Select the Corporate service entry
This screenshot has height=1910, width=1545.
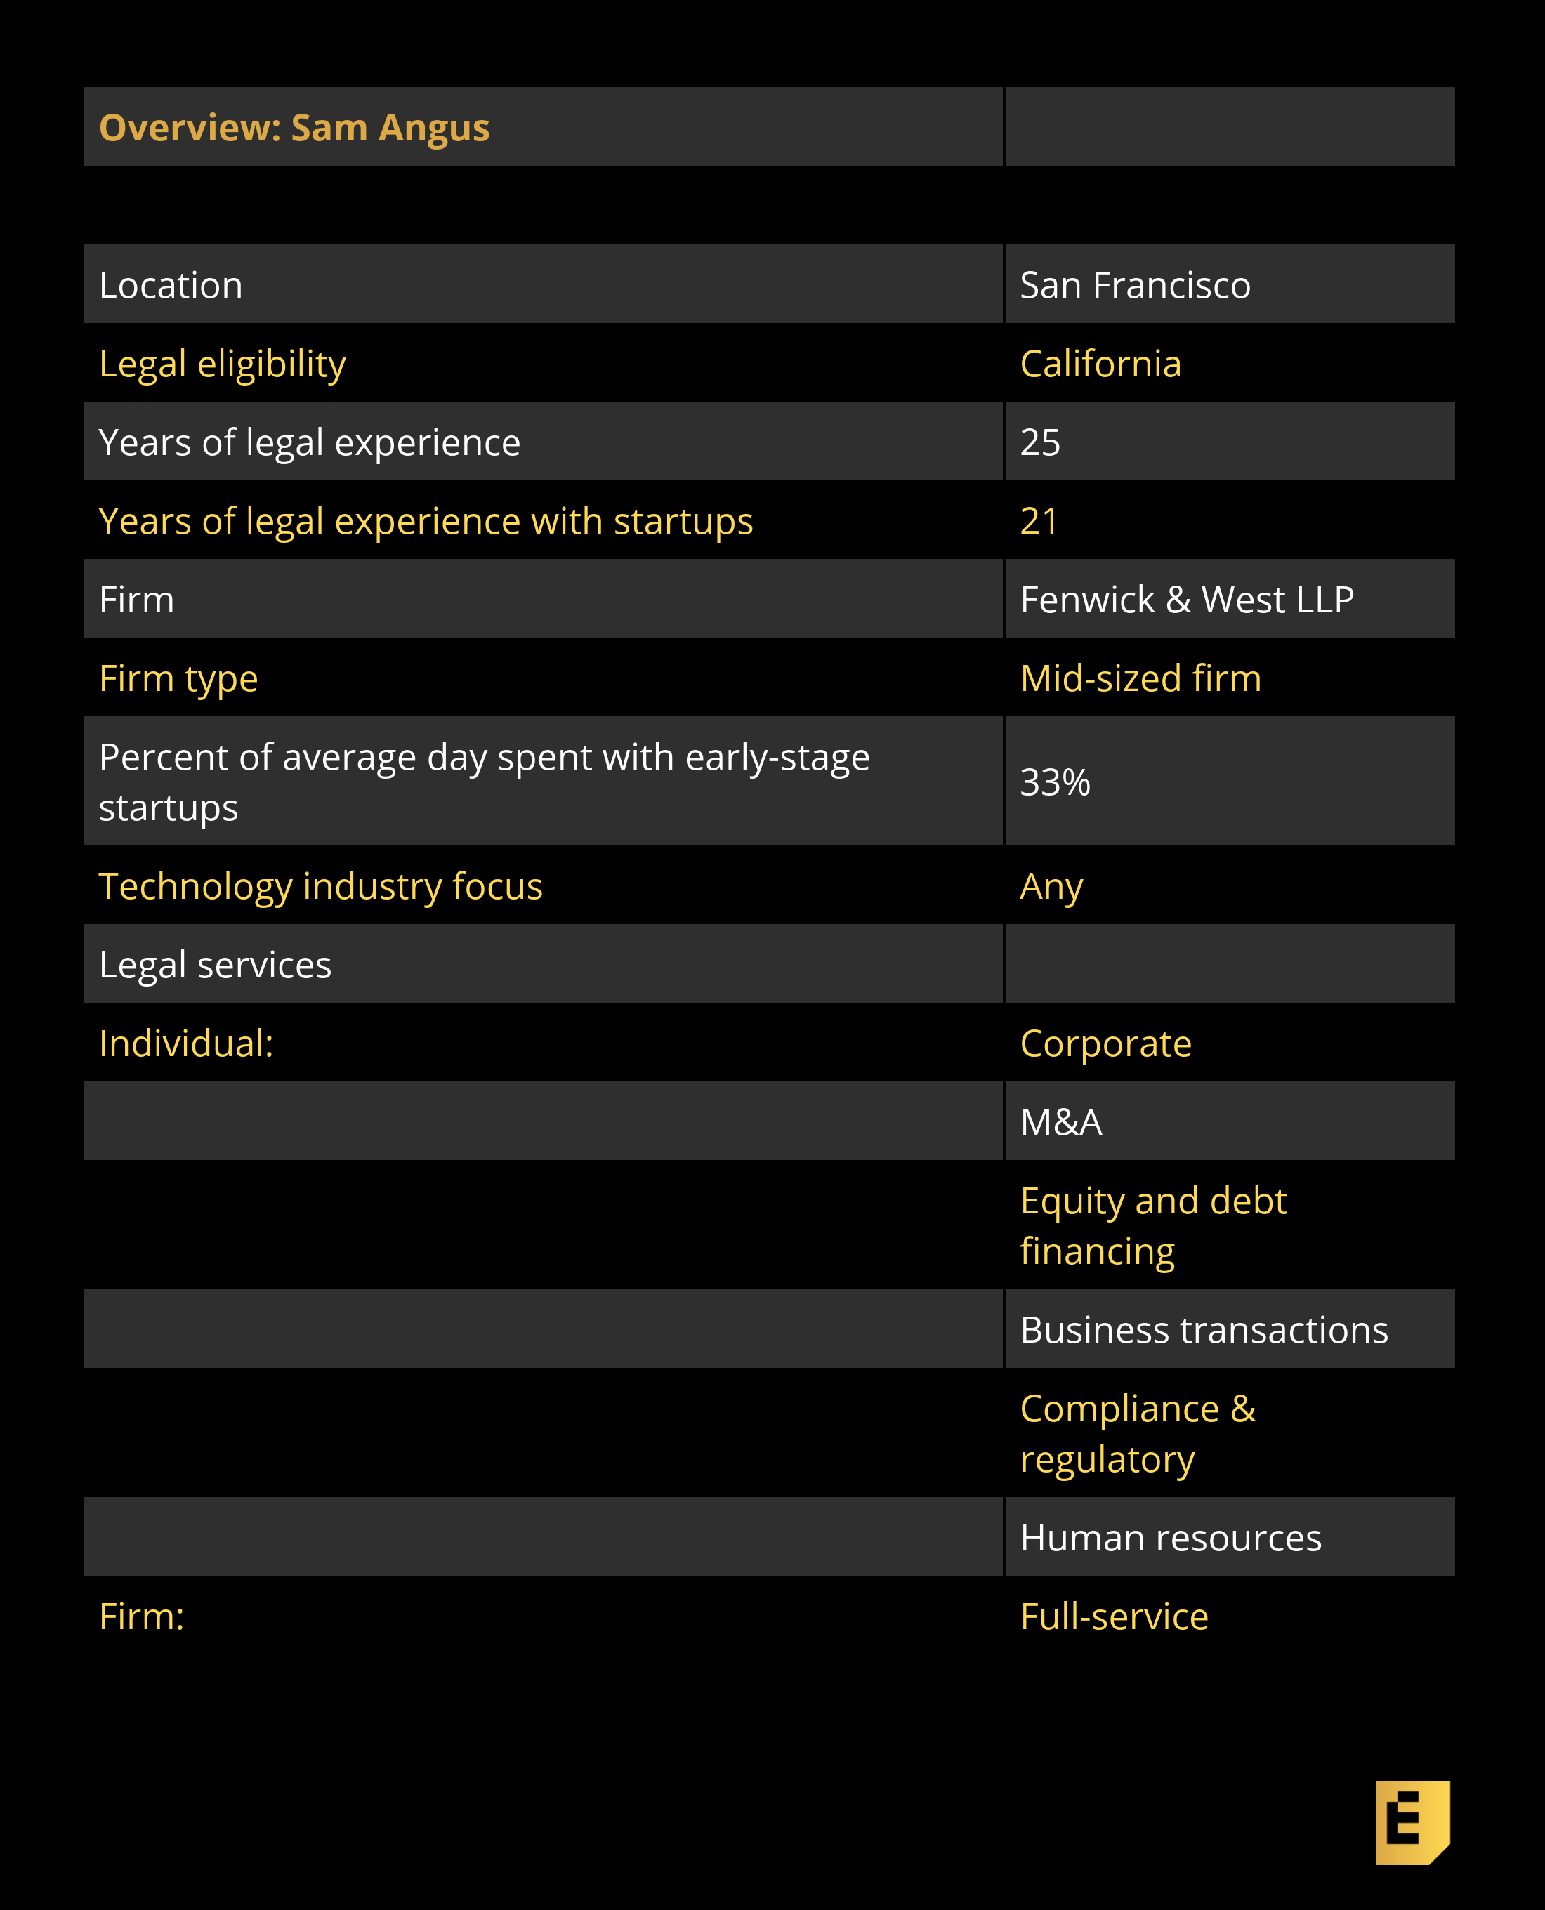click(x=1105, y=1044)
